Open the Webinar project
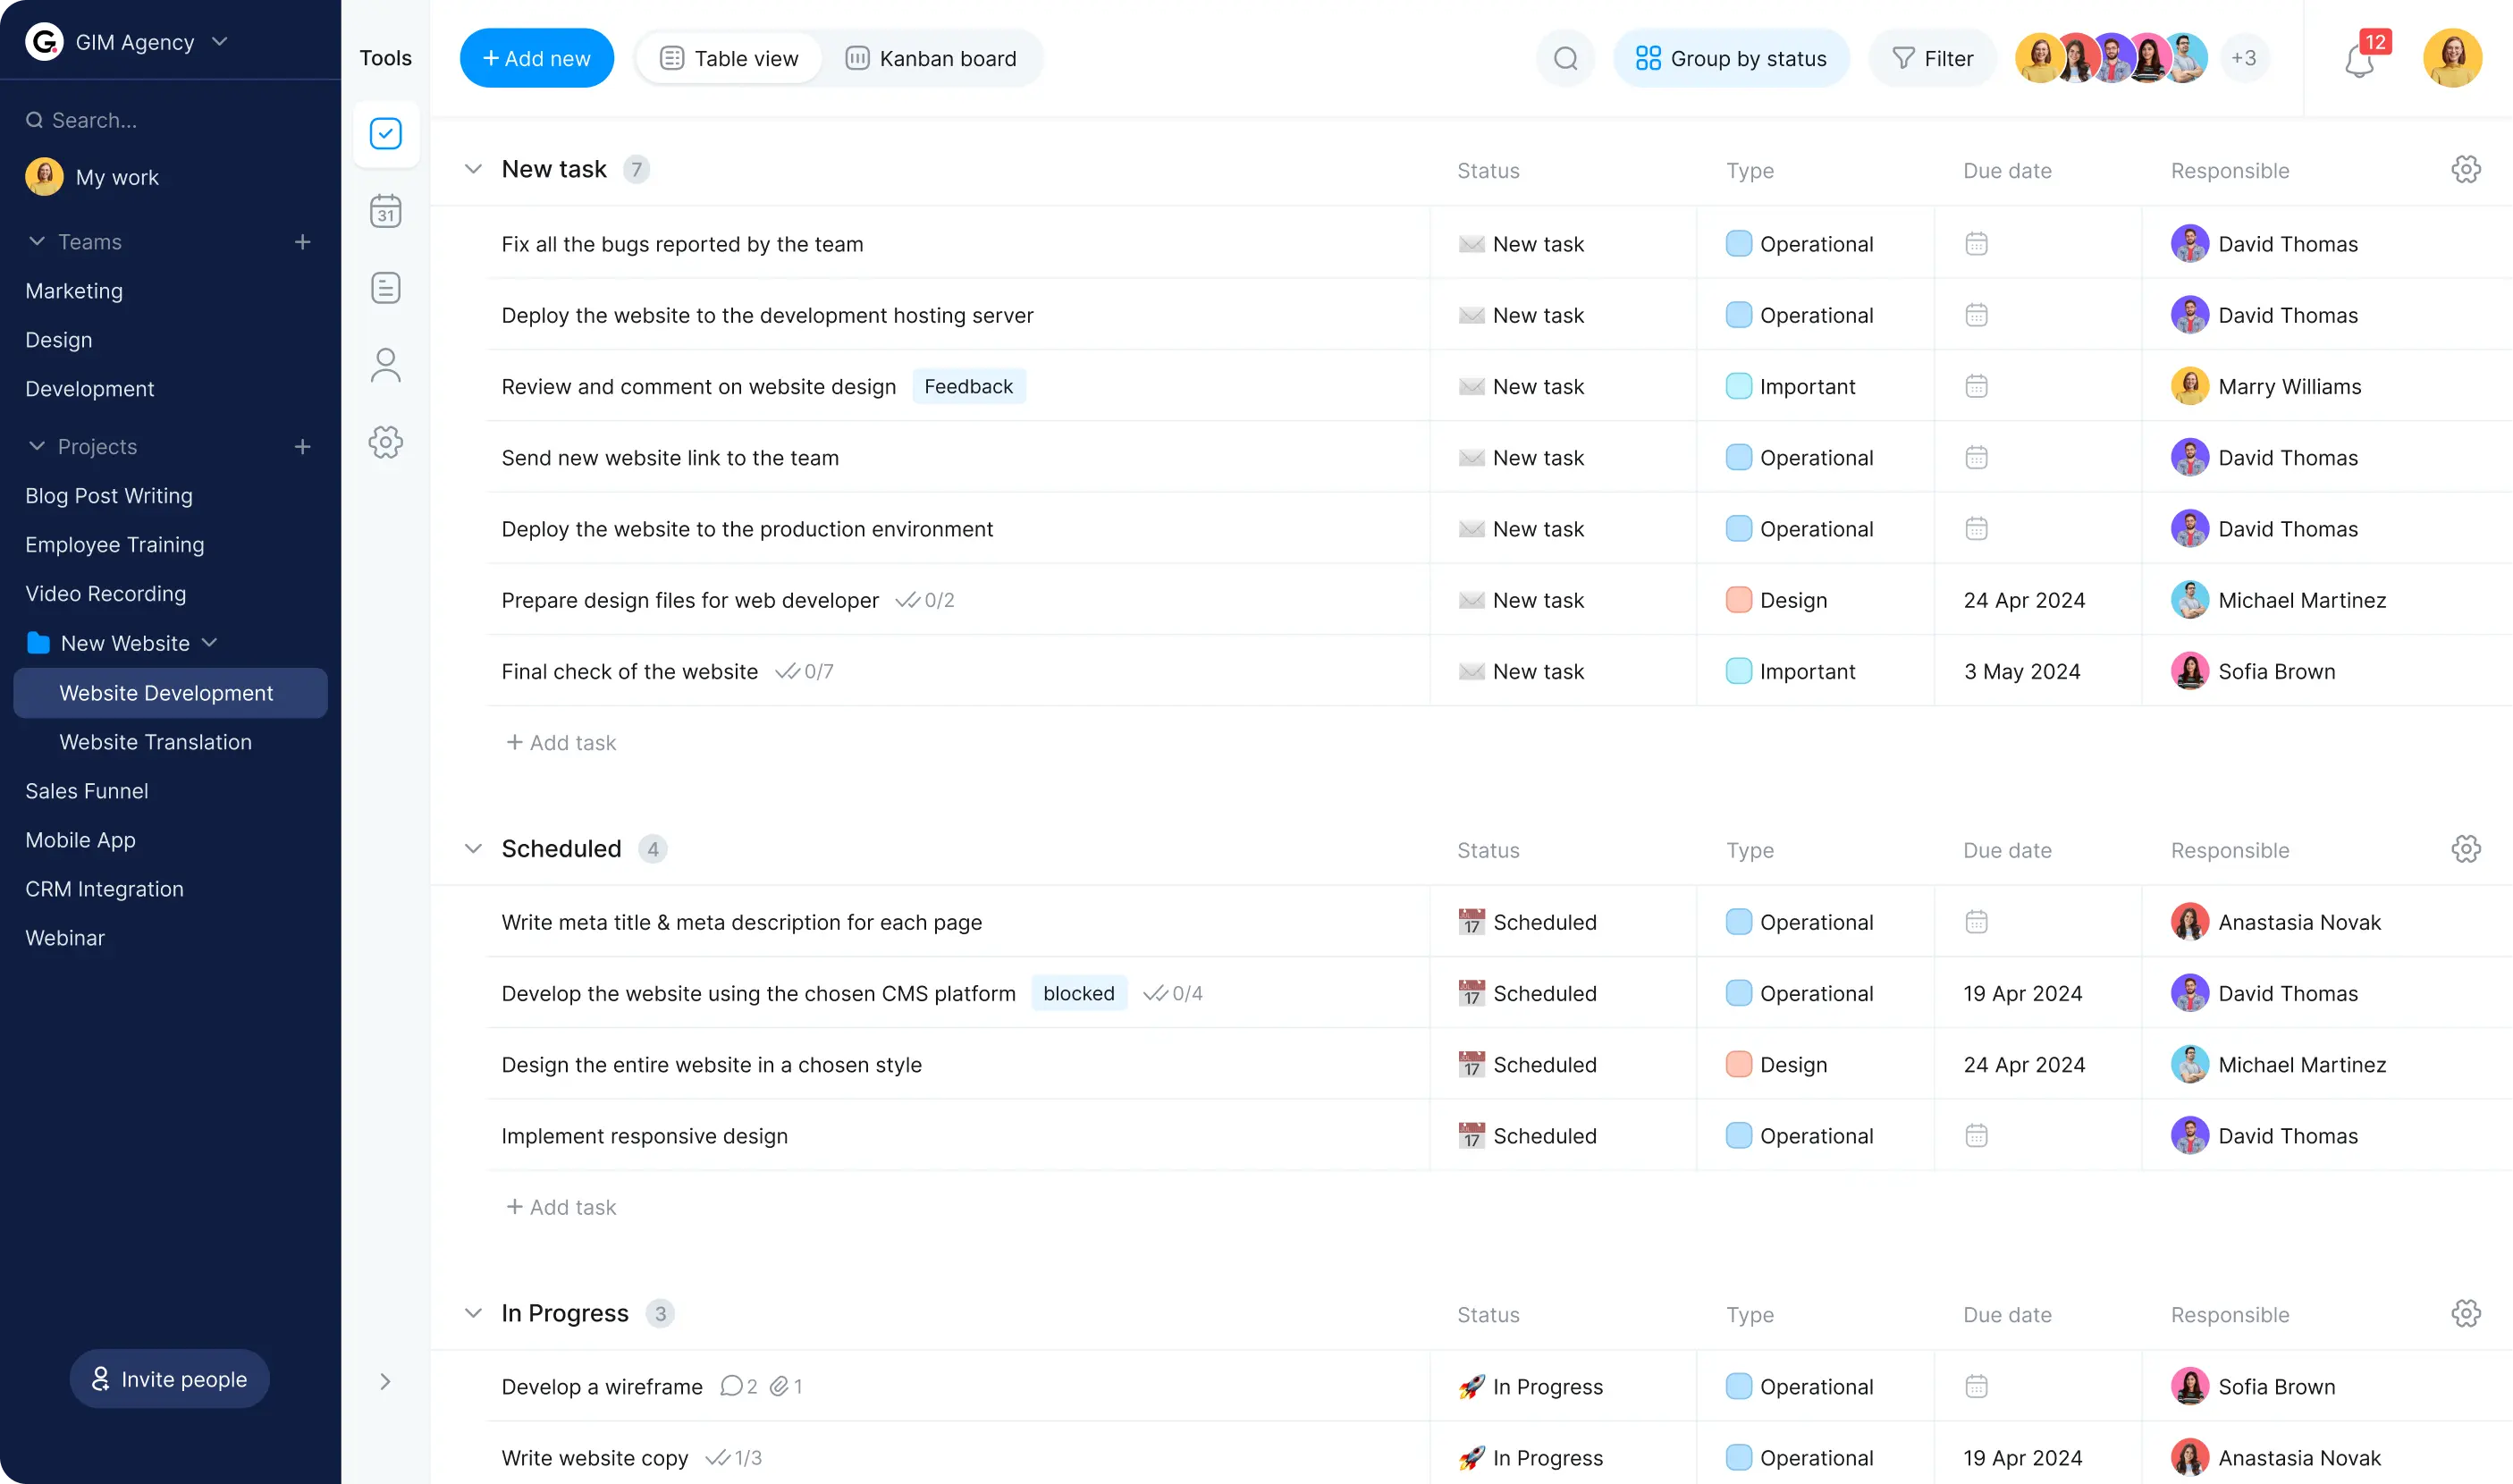 (64, 938)
